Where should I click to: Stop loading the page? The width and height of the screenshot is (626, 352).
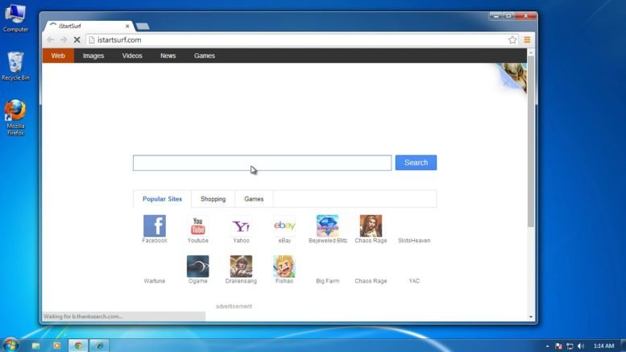point(77,40)
